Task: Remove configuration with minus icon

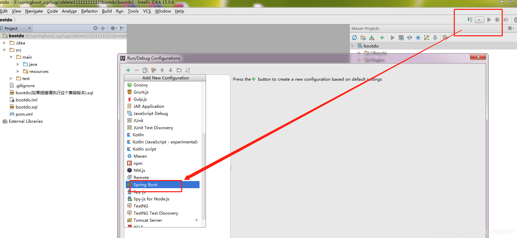Action: [137, 70]
